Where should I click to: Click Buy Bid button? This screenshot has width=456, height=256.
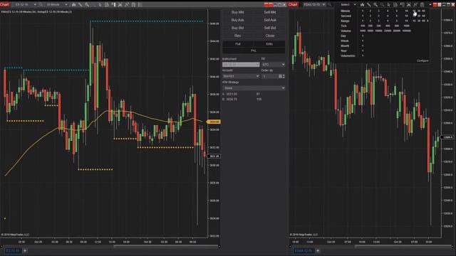pos(237,28)
